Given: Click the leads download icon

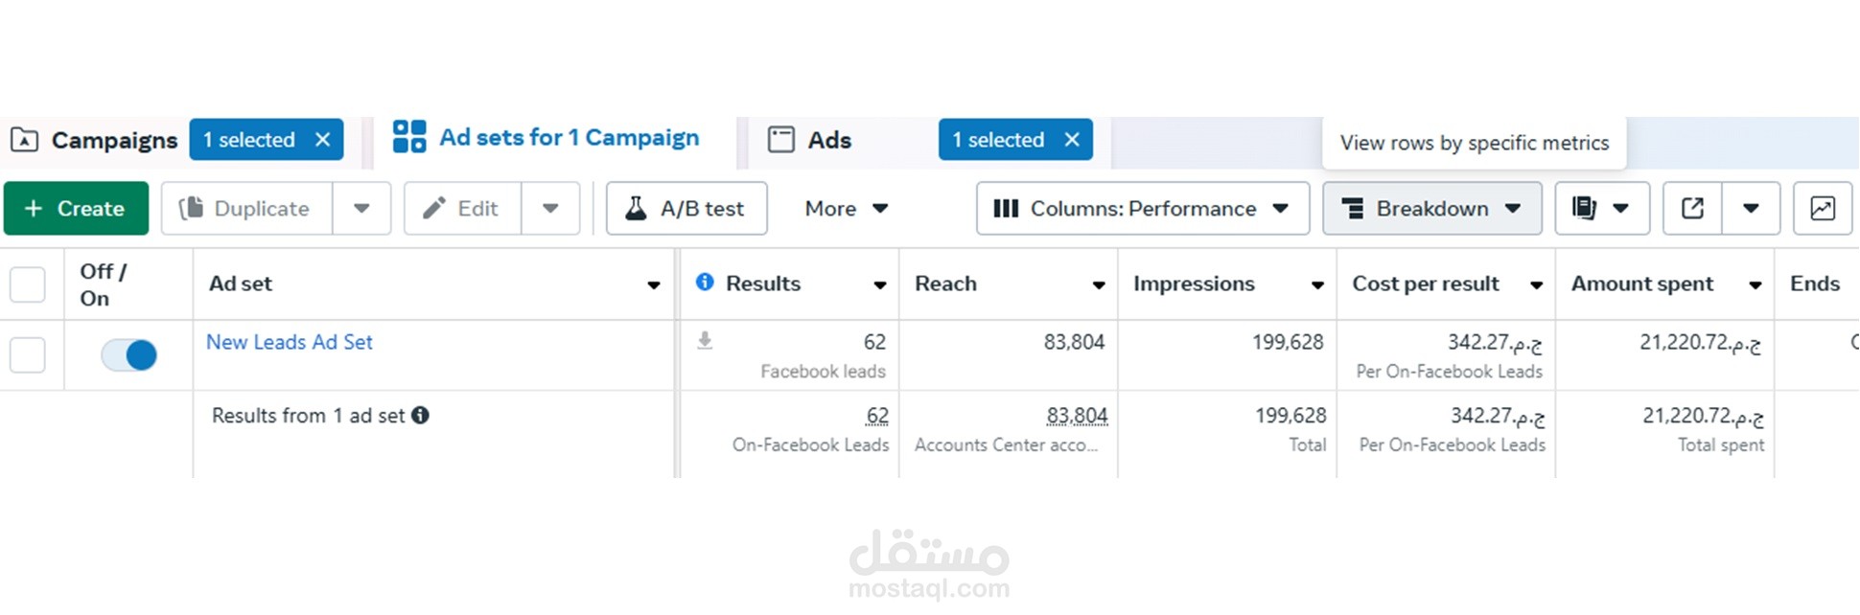Looking at the screenshot, I should (705, 341).
